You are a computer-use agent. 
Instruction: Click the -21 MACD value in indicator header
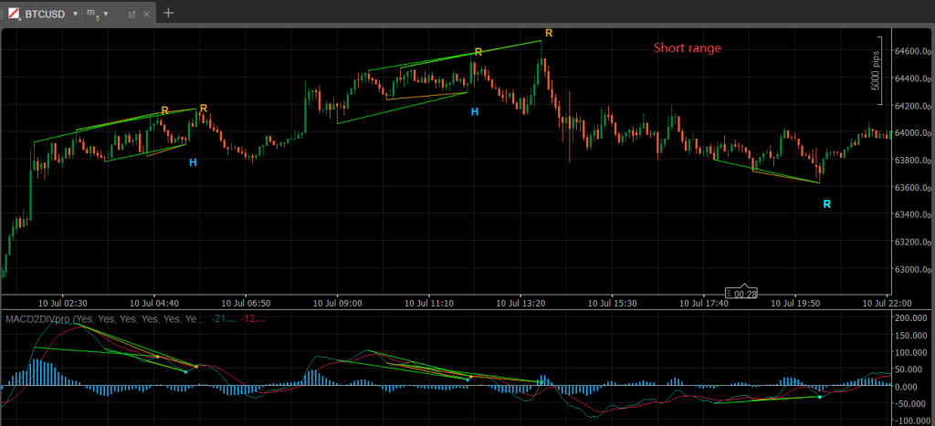click(223, 319)
